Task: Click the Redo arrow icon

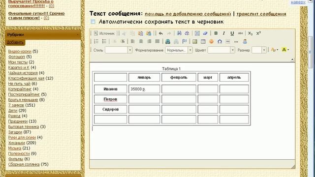Action: [169, 33]
